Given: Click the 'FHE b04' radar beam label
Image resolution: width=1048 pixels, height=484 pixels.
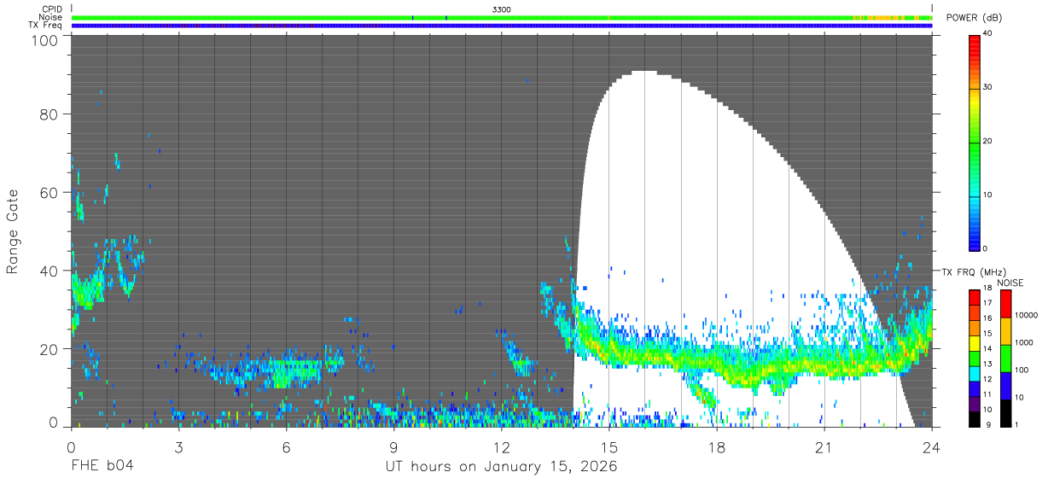Looking at the screenshot, I should (102, 467).
